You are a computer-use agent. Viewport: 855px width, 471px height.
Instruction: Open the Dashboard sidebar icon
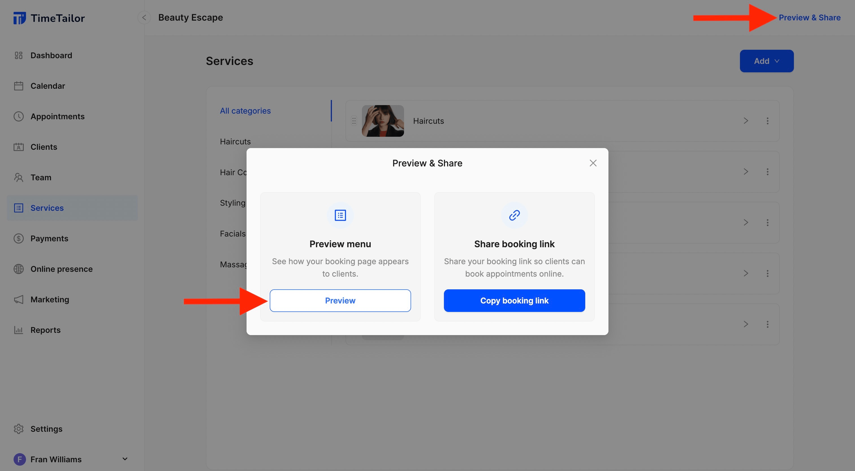[18, 55]
